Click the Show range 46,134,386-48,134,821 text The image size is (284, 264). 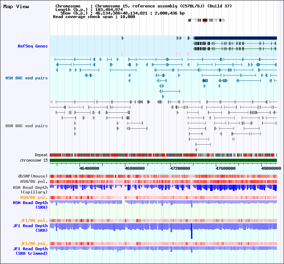pyautogui.click(x=122, y=13)
